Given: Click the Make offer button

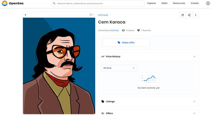Looking at the screenshot, I should [x=126, y=42].
